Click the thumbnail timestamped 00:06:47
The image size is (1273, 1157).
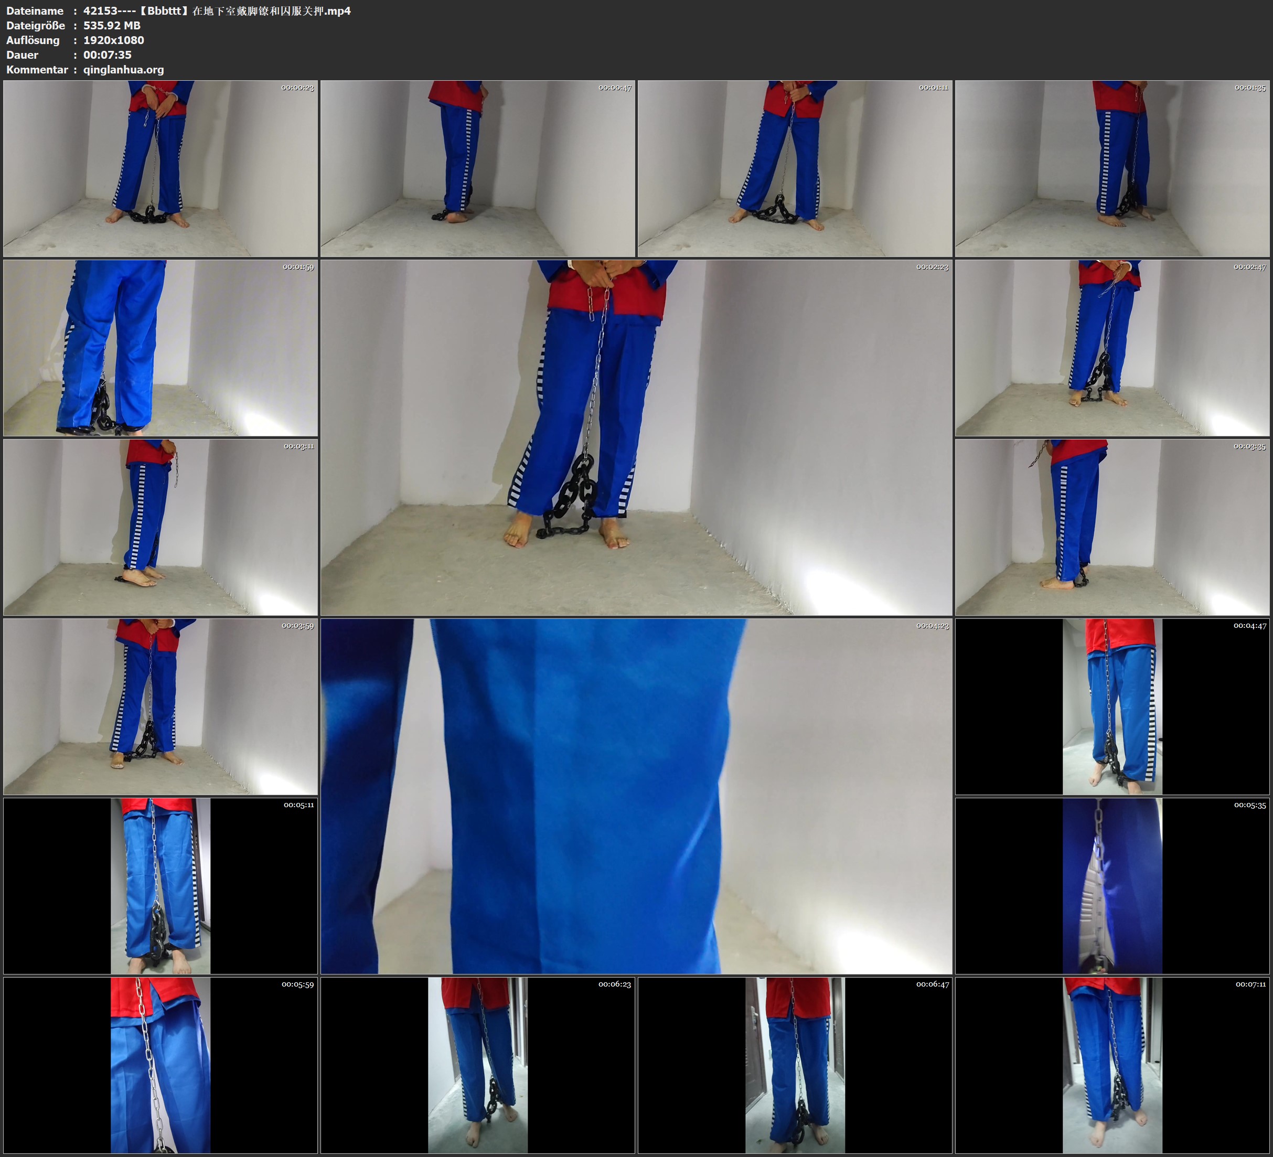pyautogui.click(x=795, y=1065)
